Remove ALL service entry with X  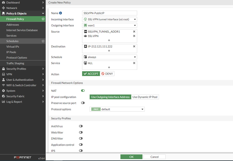[134, 63]
